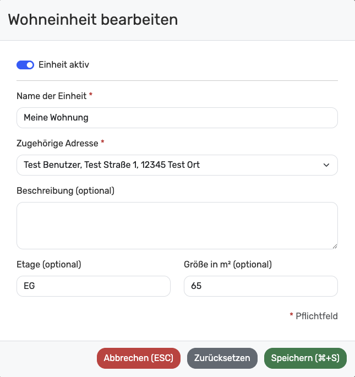This screenshot has height=377, width=355.
Task: Click the resize handle of description box
Action: pyautogui.click(x=334, y=245)
